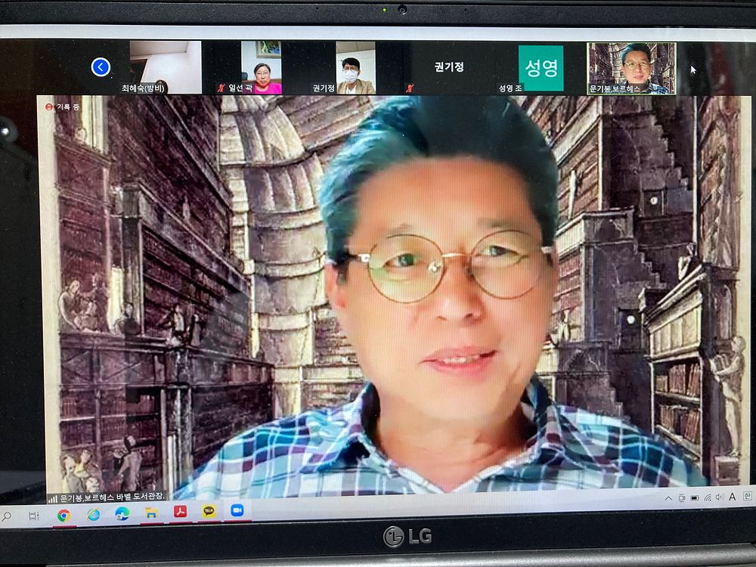Toggle the Korean/English input mode indicator

coord(747,496)
